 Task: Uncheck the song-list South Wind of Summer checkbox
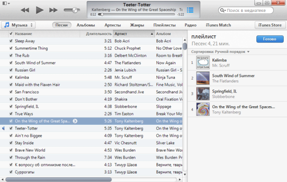11,63
